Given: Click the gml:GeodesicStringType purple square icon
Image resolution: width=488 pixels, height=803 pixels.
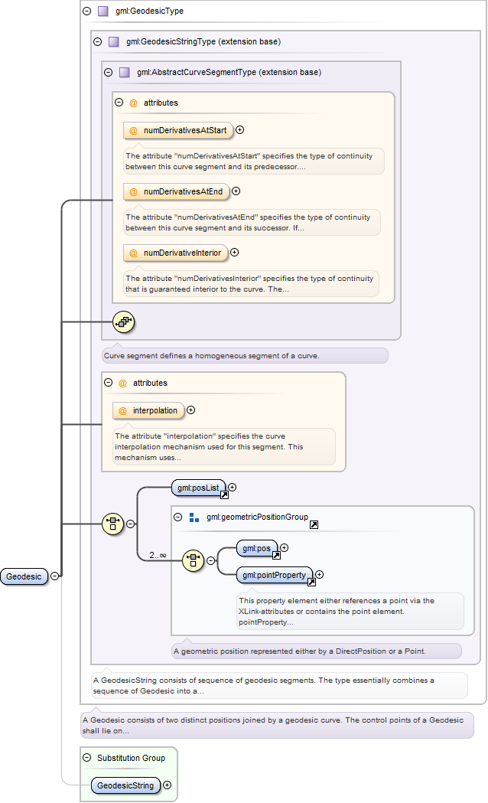Looking at the screenshot, I should (x=113, y=41).
